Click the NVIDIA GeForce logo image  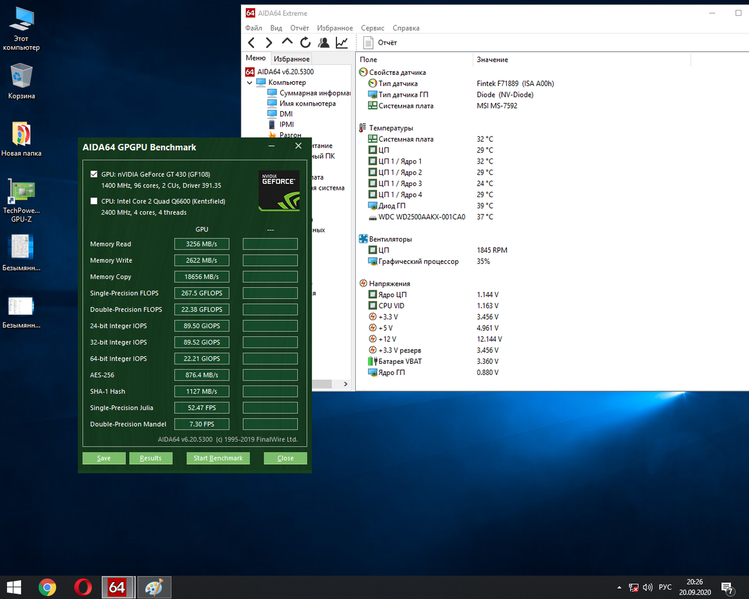click(279, 190)
